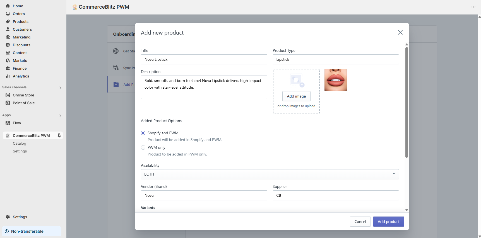This screenshot has width=481, height=238.
Task: Click the Finance bank icon
Action: [8, 68]
